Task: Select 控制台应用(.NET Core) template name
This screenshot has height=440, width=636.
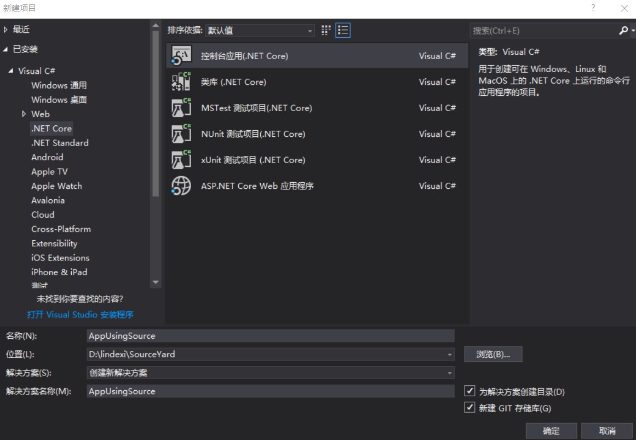Action: (x=244, y=56)
